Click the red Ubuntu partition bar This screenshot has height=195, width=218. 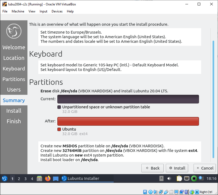pyautogui.click(x=128, y=121)
